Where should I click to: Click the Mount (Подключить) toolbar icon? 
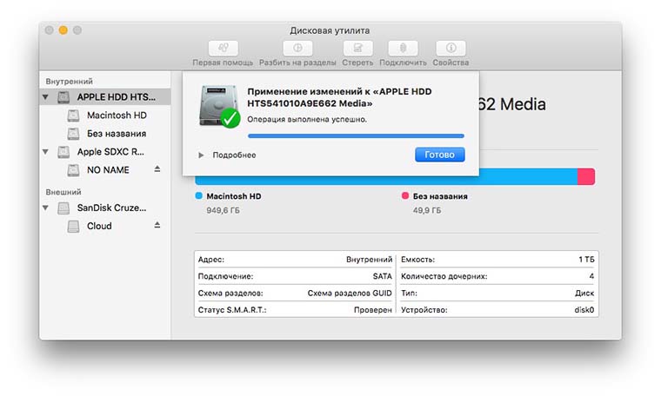click(x=403, y=48)
